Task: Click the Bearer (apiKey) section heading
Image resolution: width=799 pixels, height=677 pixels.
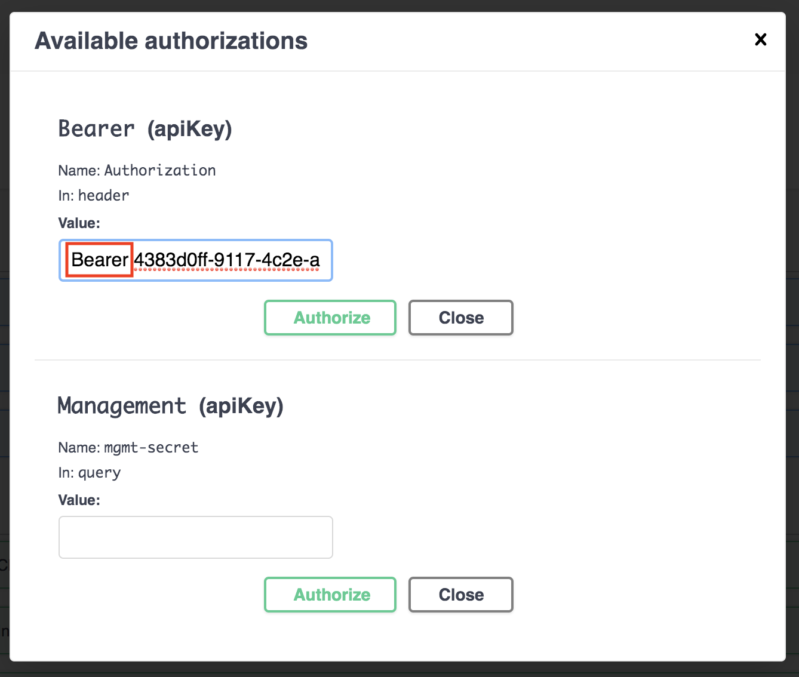Action: pyautogui.click(x=145, y=128)
